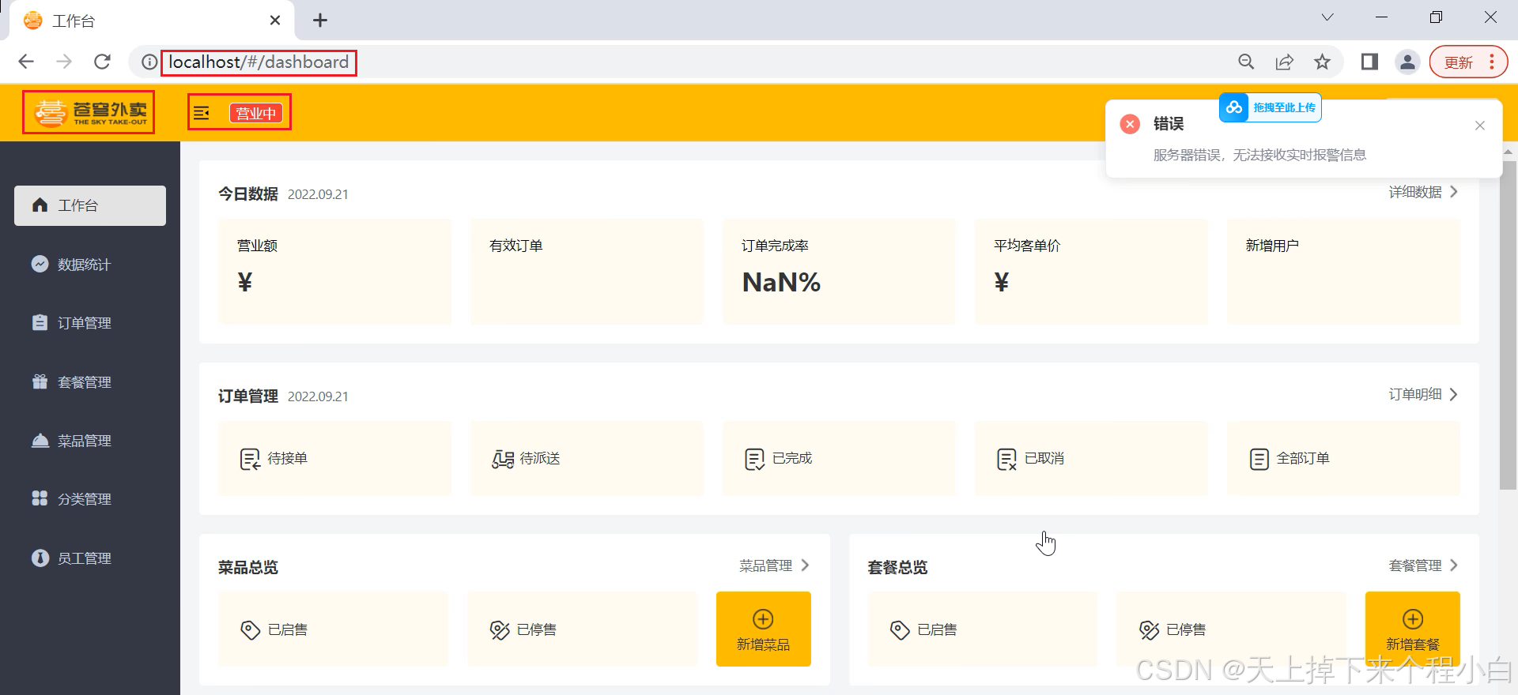Open 工作台 in the sidebar

pyautogui.click(x=90, y=205)
